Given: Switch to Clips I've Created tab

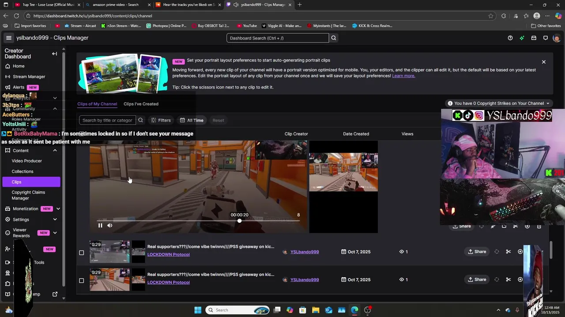Looking at the screenshot, I should [x=141, y=104].
